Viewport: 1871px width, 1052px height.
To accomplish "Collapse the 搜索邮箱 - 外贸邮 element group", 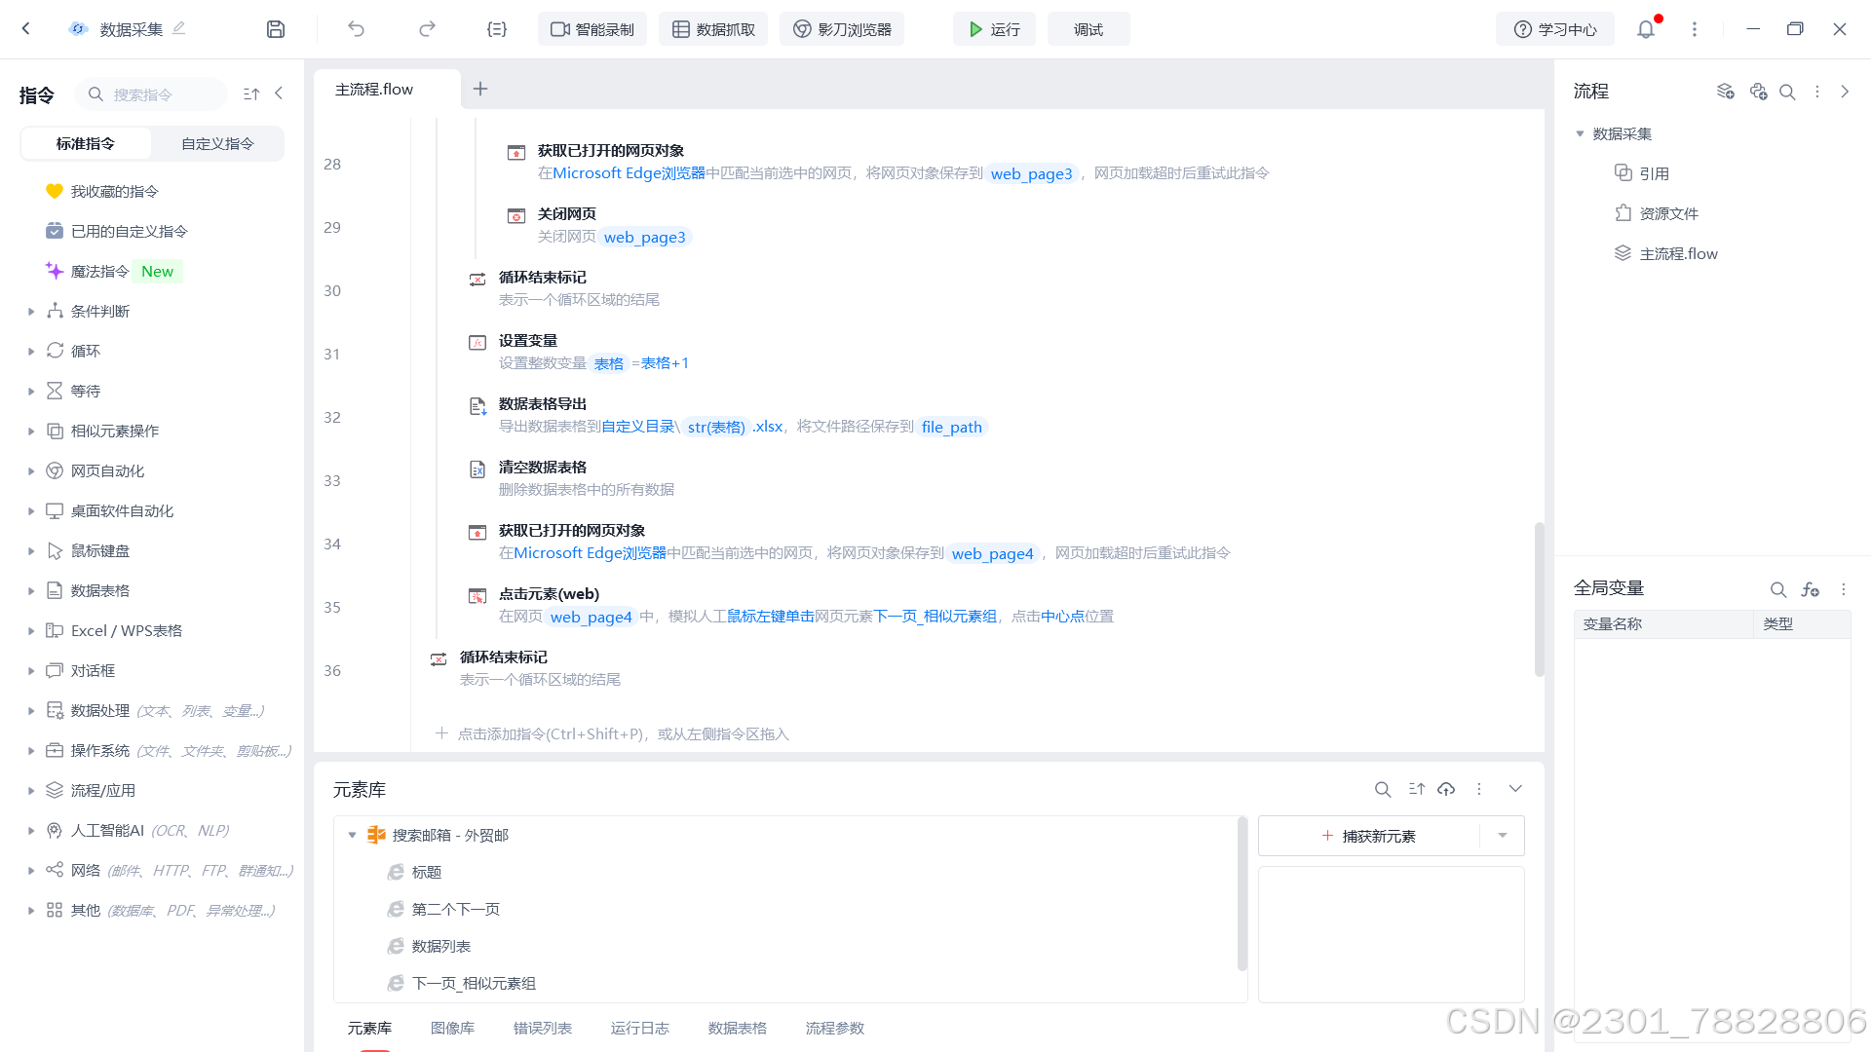I will [x=353, y=836].
